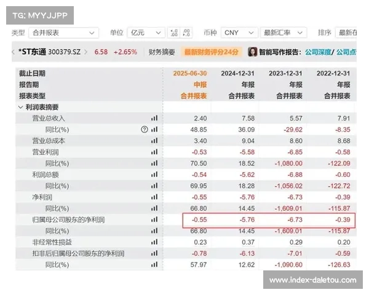
Task: Select 2023-12-31 column header
Action: click(285, 73)
